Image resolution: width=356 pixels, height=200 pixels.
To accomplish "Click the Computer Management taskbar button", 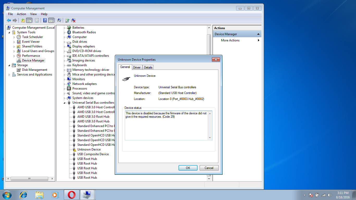I will 87,195.
